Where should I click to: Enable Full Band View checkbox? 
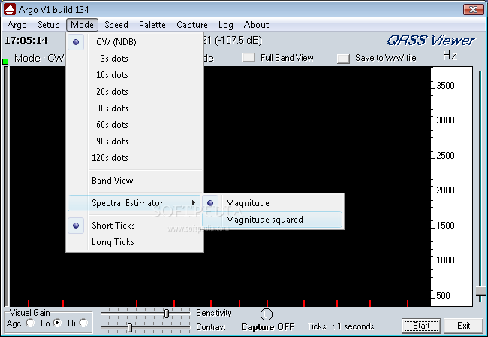tap(249, 58)
